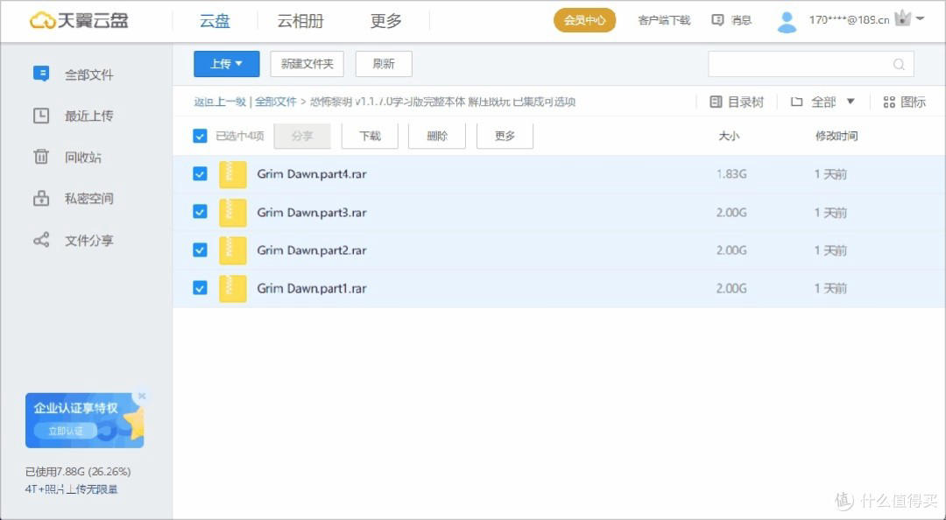This screenshot has height=520, width=946.
Task: Open the 更多 actions button in toolbar
Action: pyautogui.click(x=505, y=136)
